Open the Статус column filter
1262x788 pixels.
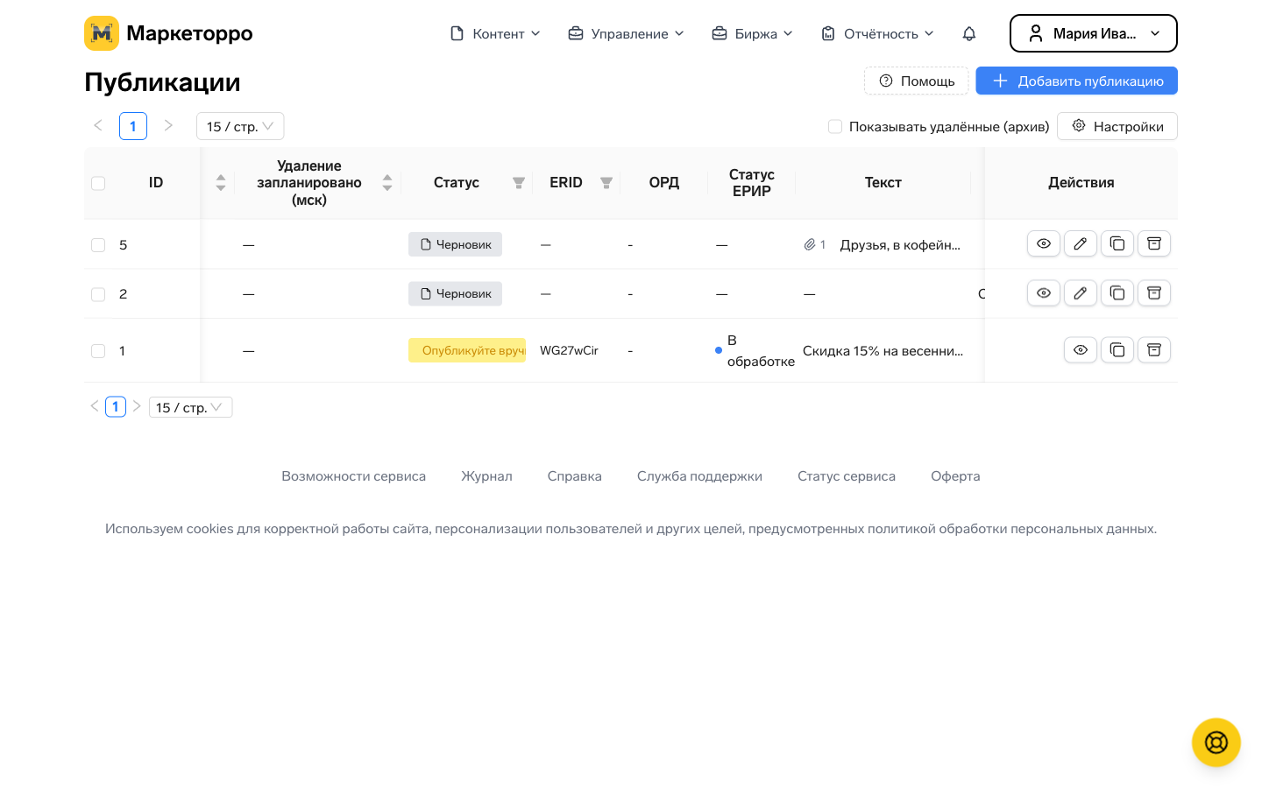pyautogui.click(x=519, y=183)
